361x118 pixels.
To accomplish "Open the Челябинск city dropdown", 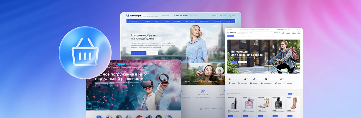I will [x=165, y=16].
